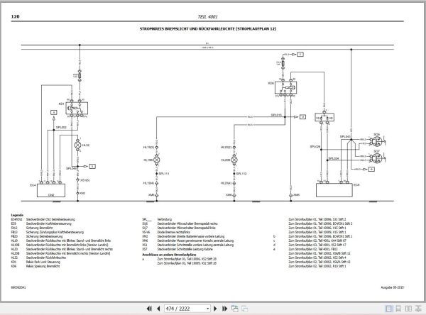Go to the previous page
Viewport: 426px width, 315px height.
pos(158,309)
